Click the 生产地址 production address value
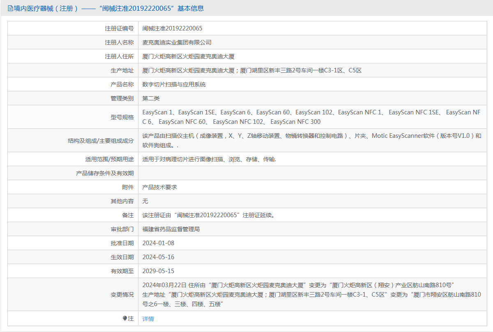The width and height of the screenshot is (493, 332). [252, 70]
